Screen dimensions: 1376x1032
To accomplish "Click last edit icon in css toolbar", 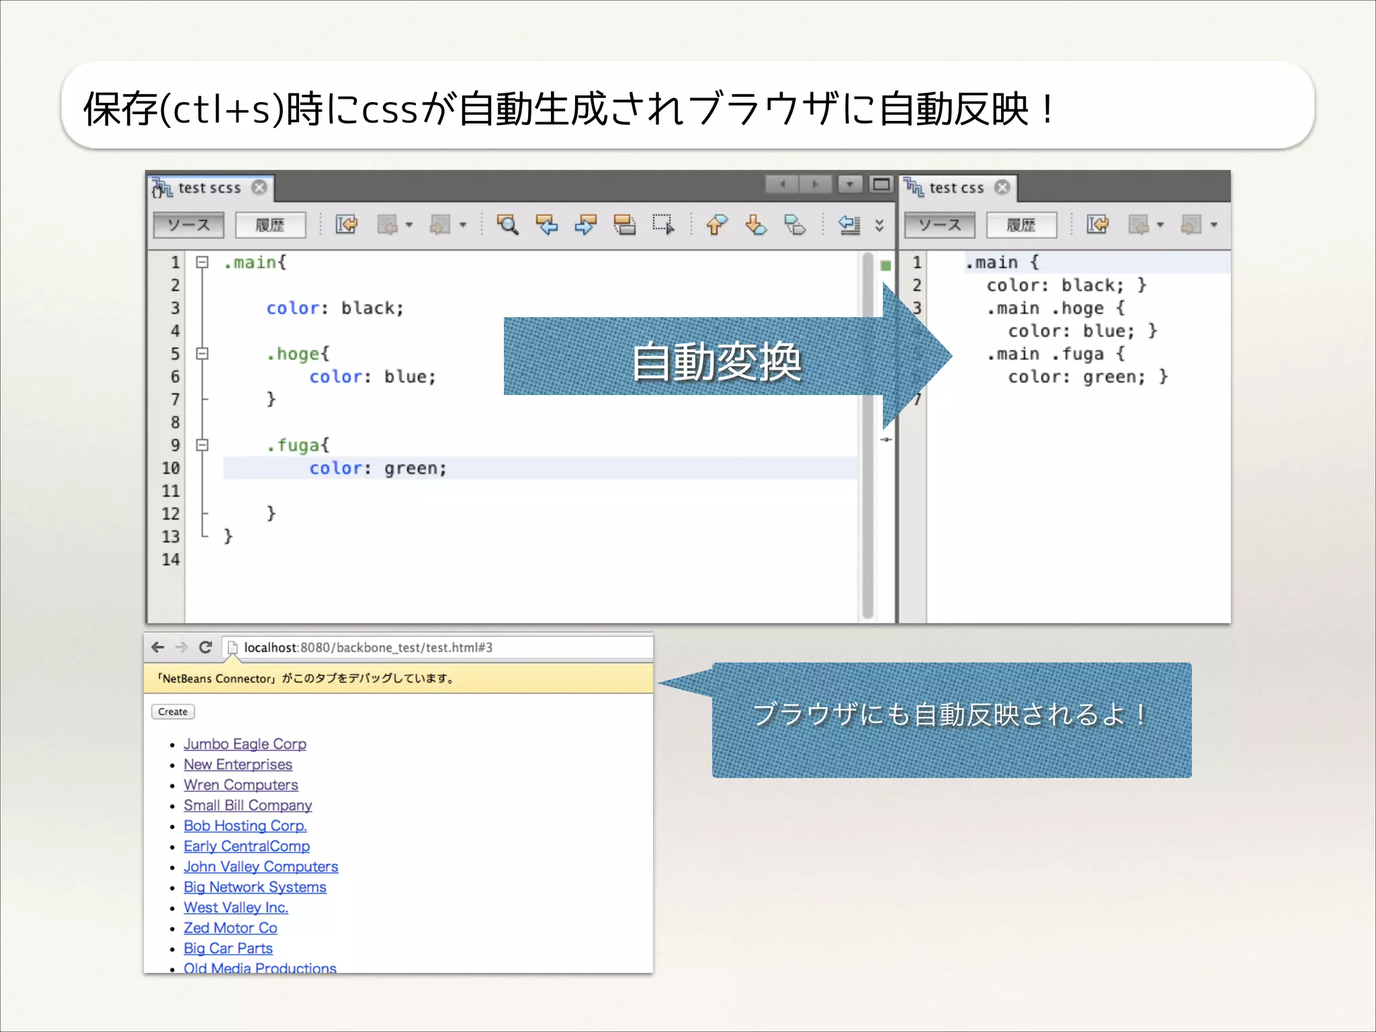I will pos(1098,224).
